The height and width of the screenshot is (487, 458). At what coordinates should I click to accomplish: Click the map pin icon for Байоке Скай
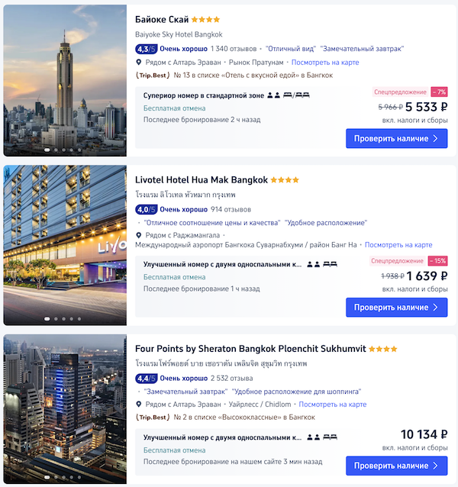(139, 63)
